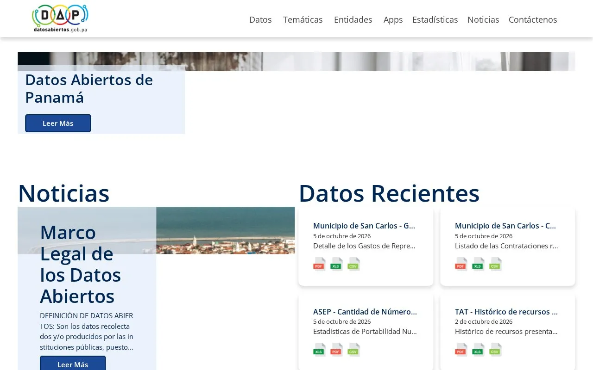The height and width of the screenshot is (370, 593).
Task: Click Contáctenos in the navigation bar
Action: click(533, 19)
